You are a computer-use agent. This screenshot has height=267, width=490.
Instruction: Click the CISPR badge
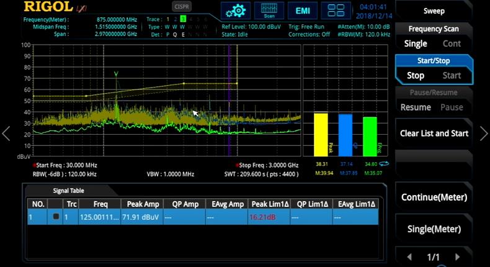click(x=182, y=7)
